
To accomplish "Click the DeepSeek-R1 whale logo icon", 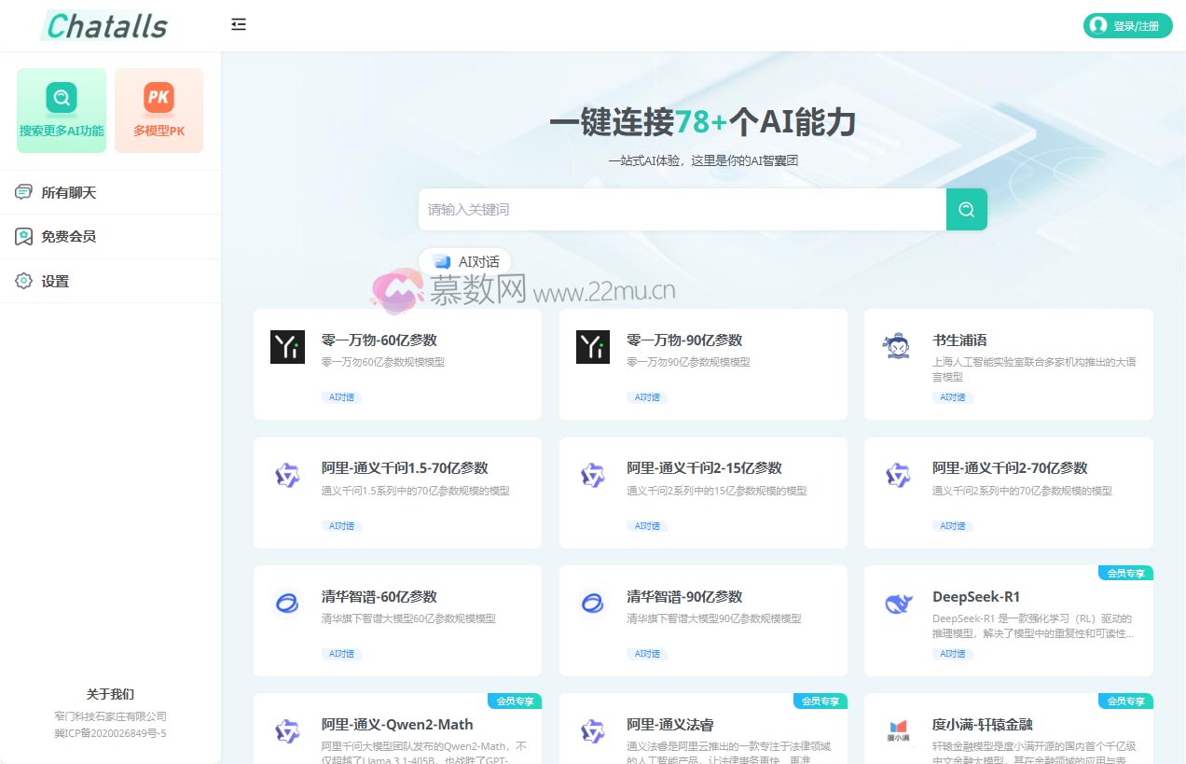I will pos(898,604).
